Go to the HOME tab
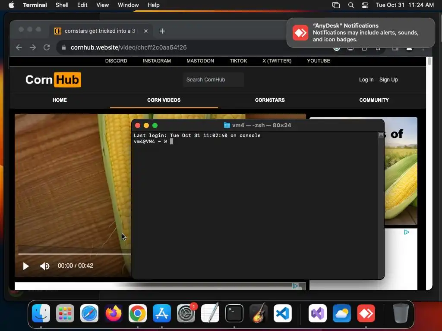442x331 pixels. 60,100
